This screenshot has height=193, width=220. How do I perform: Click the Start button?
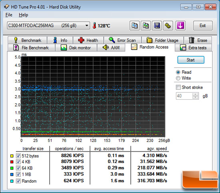[191, 60]
